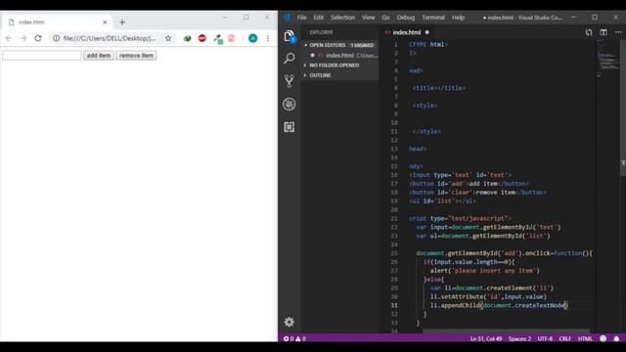The height and width of the screenshot is (352, 626).
Task: Change file encoding UTF-8
Action: 545,338
